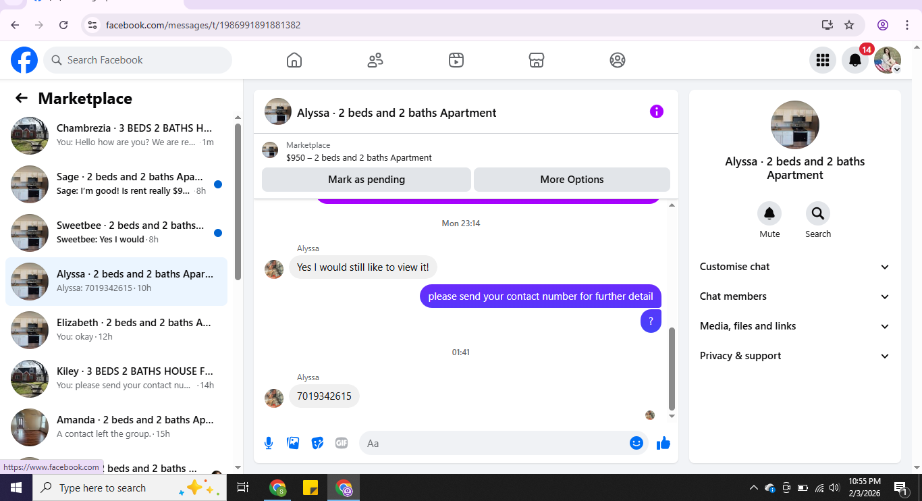Click the Mark as pending button

(x=367, y=180)
